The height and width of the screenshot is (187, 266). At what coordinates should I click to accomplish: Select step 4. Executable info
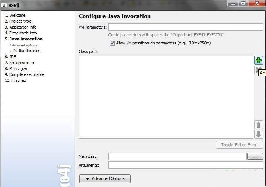(x=21, y=33)
